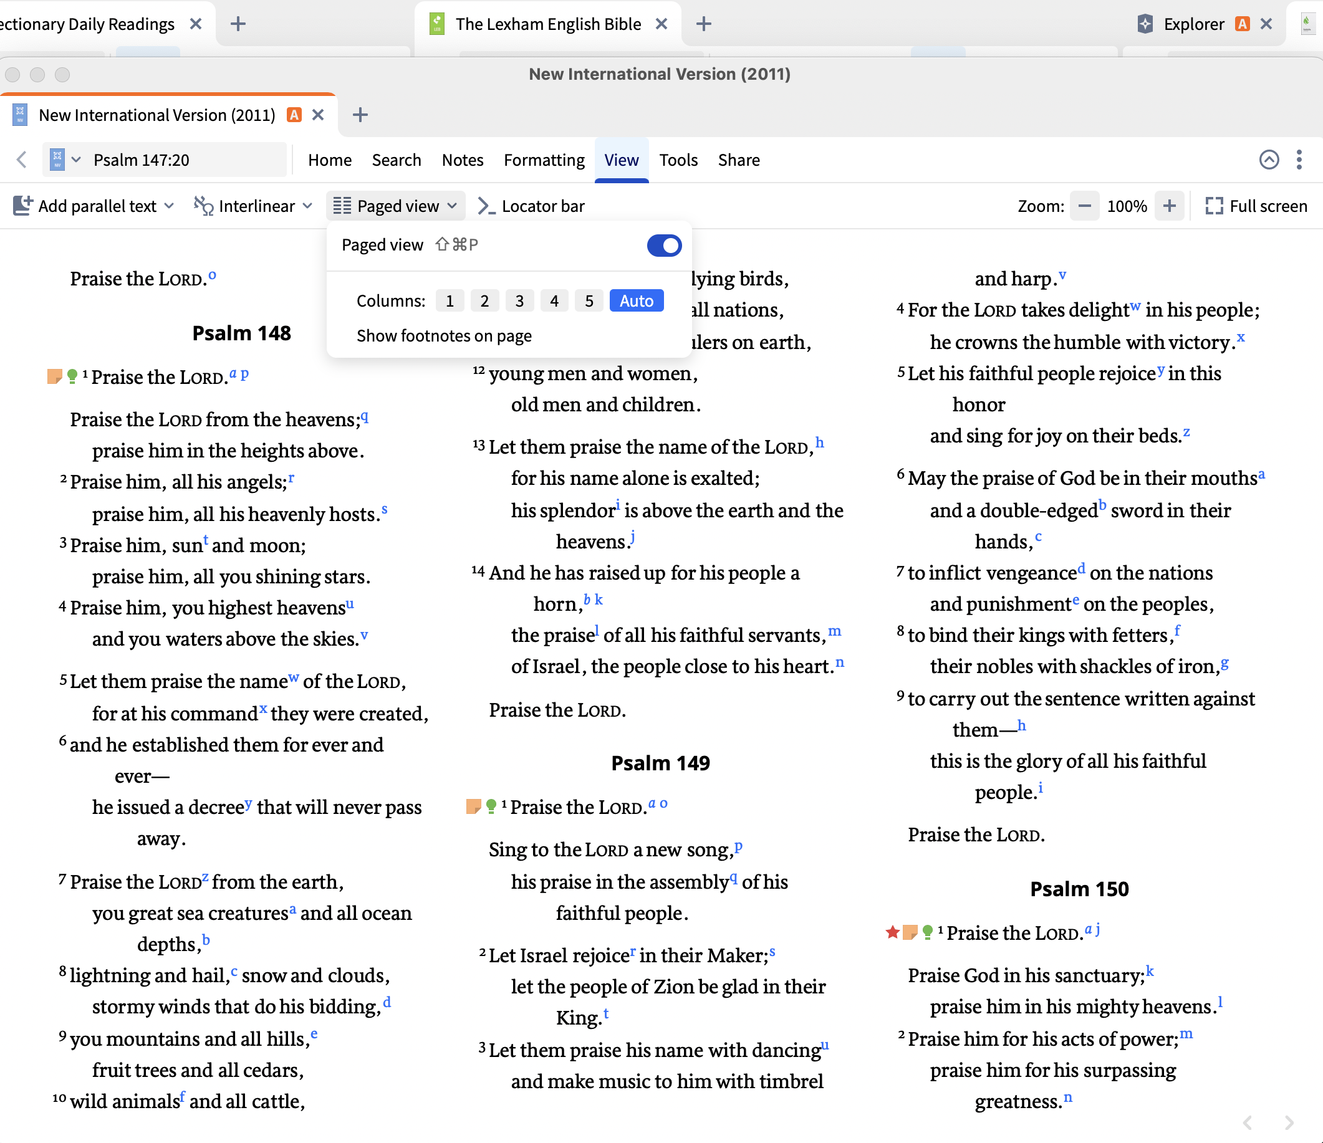Switch to the Notes tab
The width and height of the screenshot is (1323, 1143).
coord(462,160)
